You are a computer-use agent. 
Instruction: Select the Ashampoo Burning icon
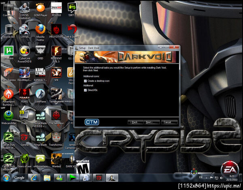(x=9, y=98)
